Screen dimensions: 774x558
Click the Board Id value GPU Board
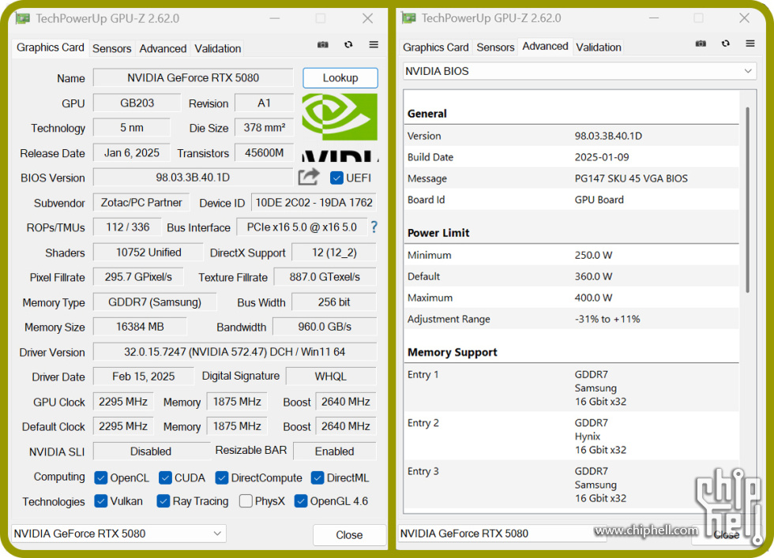(x=599, y=200)
